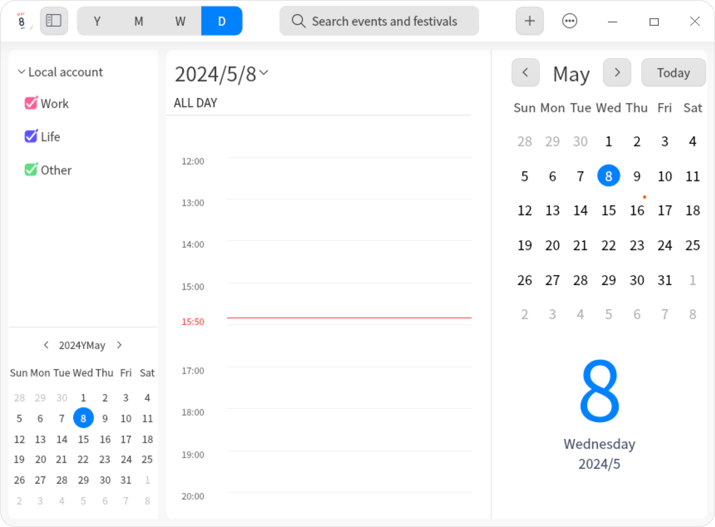This screenshot has height=527, width=715.
Task: Toggle the sidebar panel icon
Action: tap(54, 21)
